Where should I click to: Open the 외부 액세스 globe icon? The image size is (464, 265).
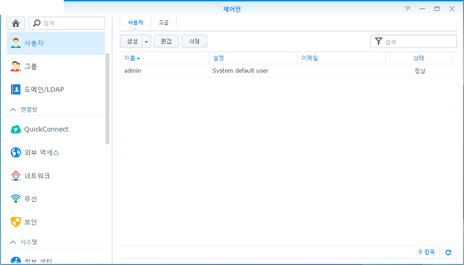click(16, 152)
